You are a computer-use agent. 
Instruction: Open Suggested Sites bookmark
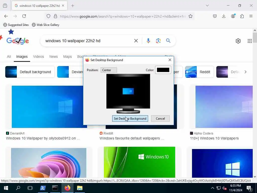[x=16, y=25]
